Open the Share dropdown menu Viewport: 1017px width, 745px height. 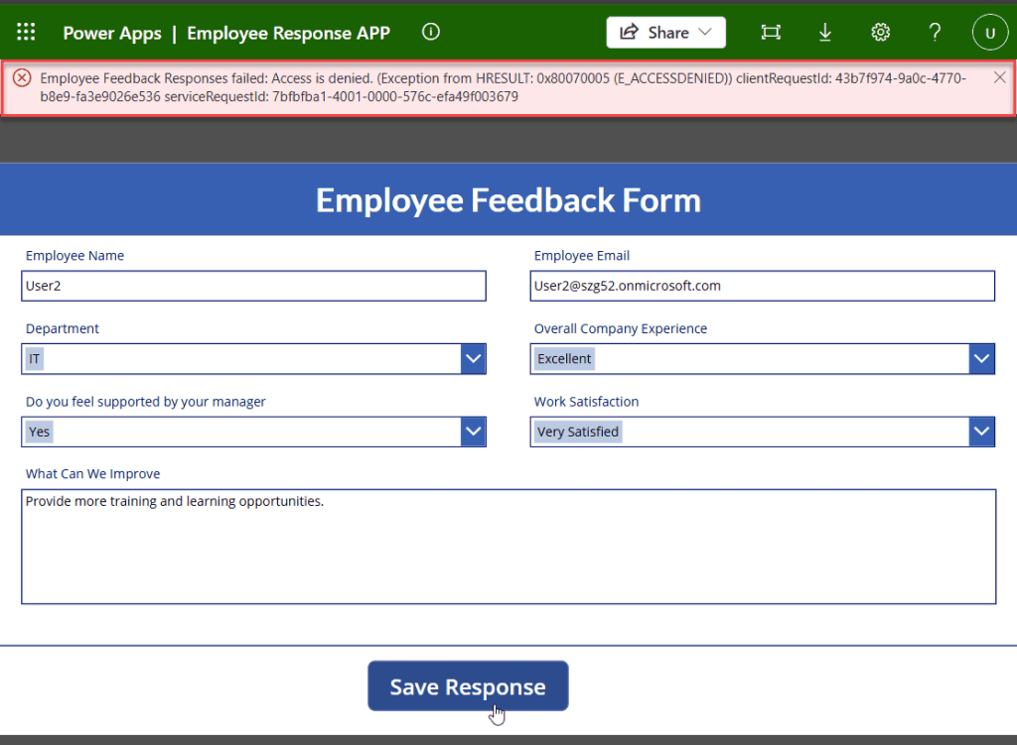[x=665, y=32]
